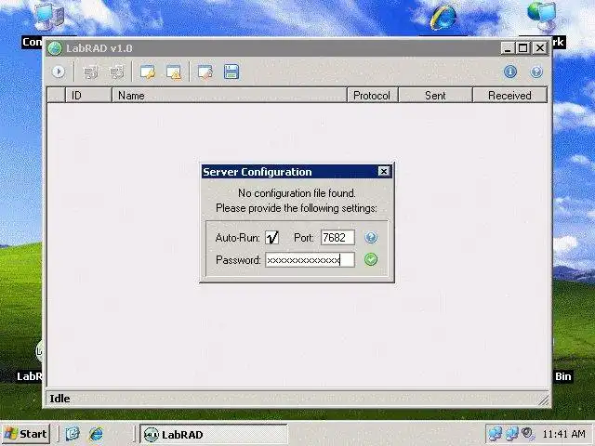The height and width of the screenshot is (446, 595).
Task: Click the volume tray icon
Action: coord(528,433)
